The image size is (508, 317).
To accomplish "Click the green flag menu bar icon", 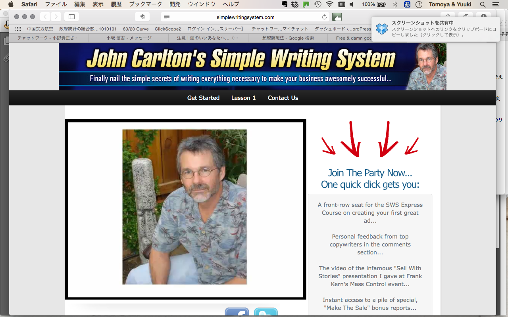I will [x=306, y=4].
